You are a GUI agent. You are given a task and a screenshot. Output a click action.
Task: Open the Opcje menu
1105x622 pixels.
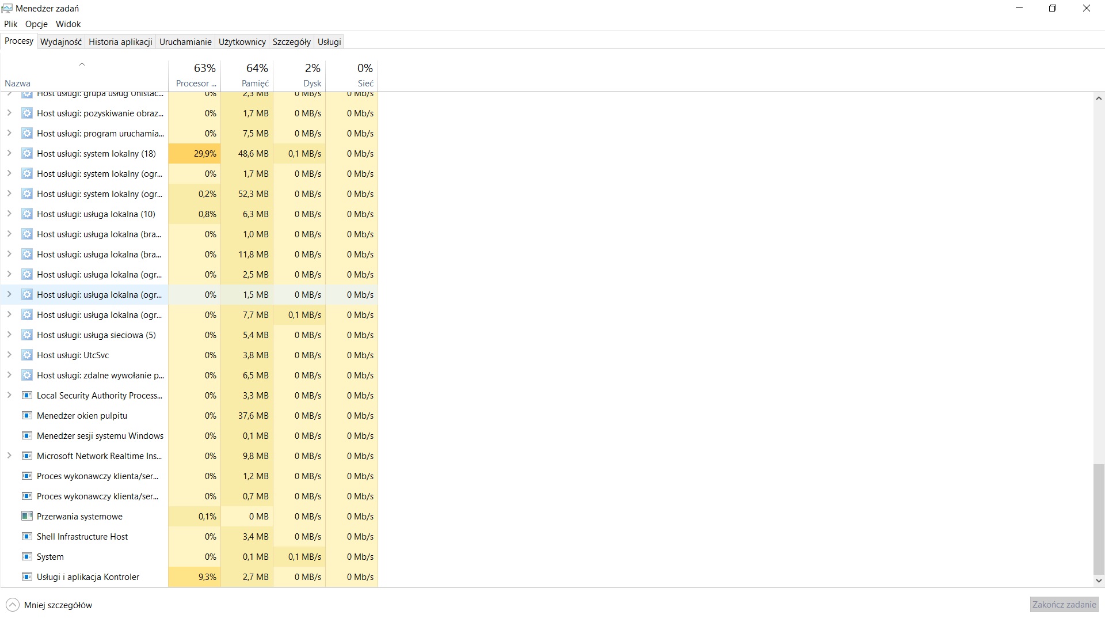point(36,24)
